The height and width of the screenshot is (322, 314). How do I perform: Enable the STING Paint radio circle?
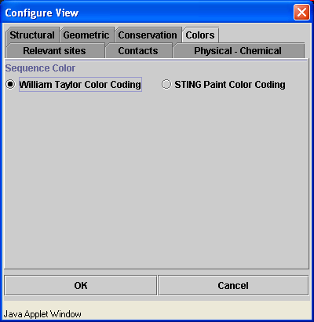[x=166, y=84]
